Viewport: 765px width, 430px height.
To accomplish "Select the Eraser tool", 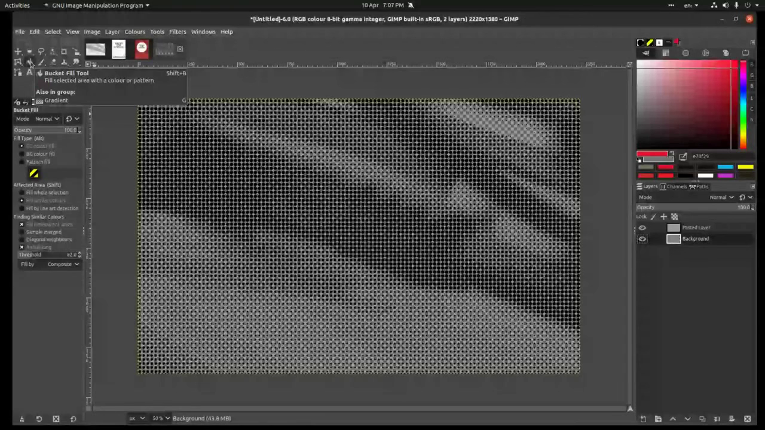I will coord(53,62).
